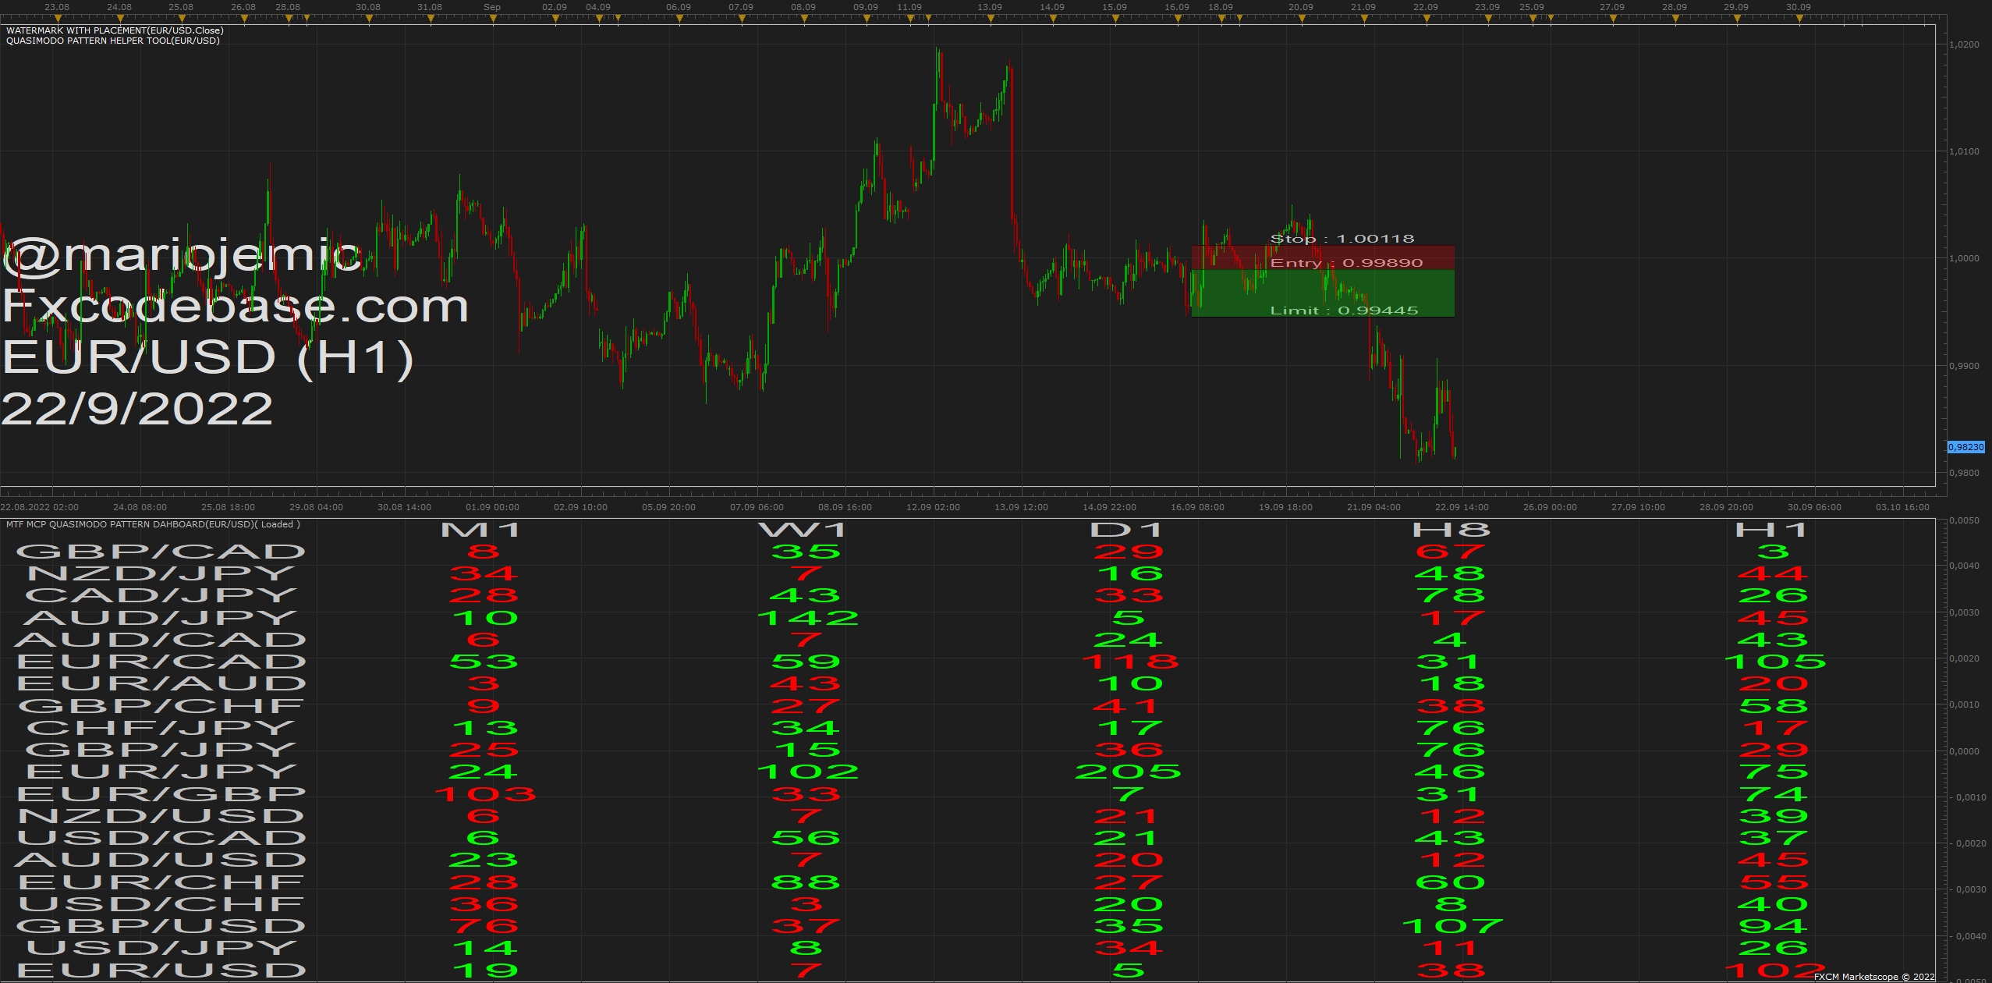Click the FXCM Marketscope © 2022 text

click(1874, 977)
